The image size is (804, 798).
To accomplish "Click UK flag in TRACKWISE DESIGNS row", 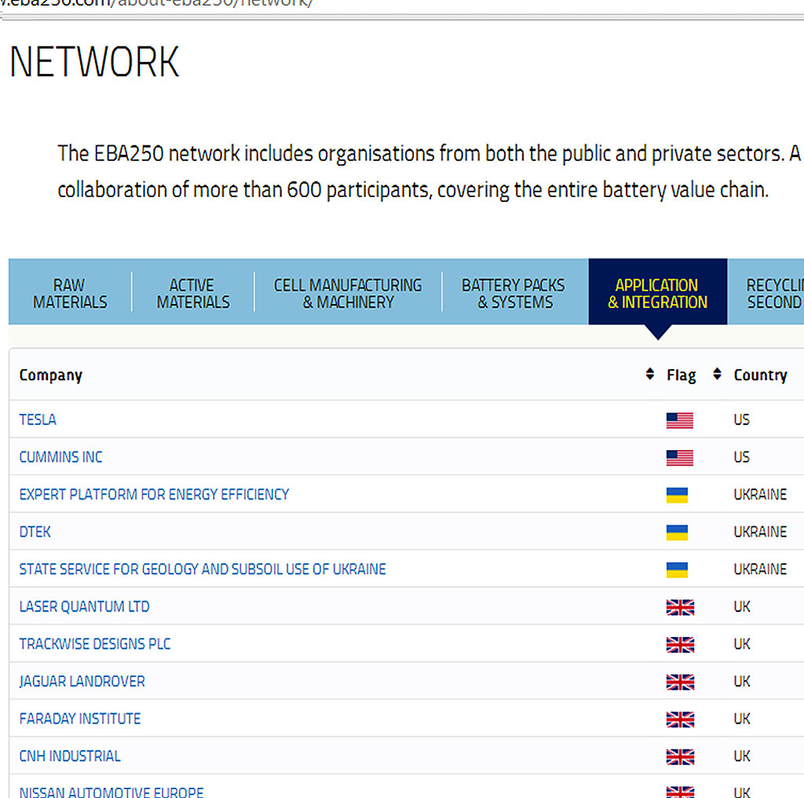I will coord(680,645).
